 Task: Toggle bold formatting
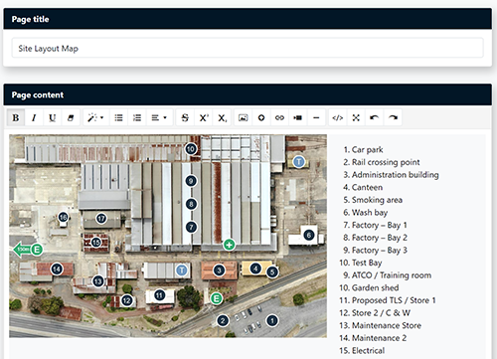tap(16, 117)
